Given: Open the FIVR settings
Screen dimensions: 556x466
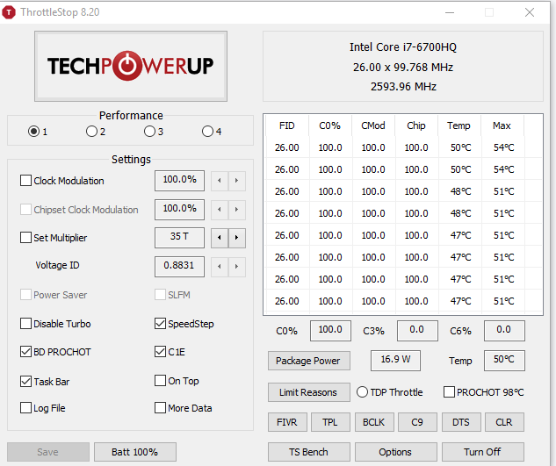Looking at the screenshot, I should click(287, 422).
